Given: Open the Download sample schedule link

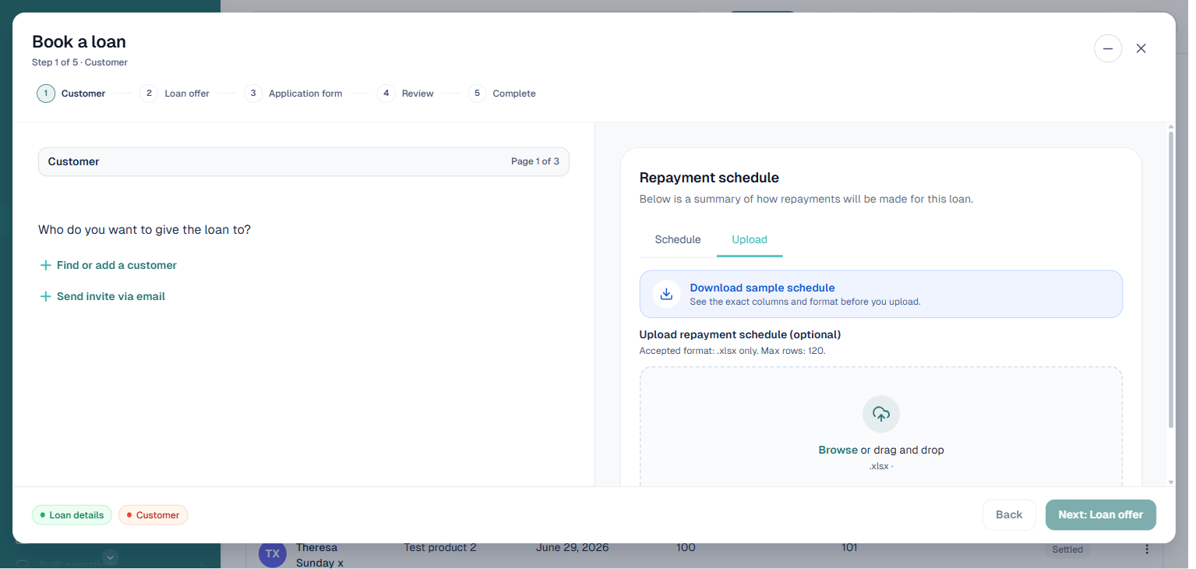Looking at the screenshot, I should tap(762, 288).
